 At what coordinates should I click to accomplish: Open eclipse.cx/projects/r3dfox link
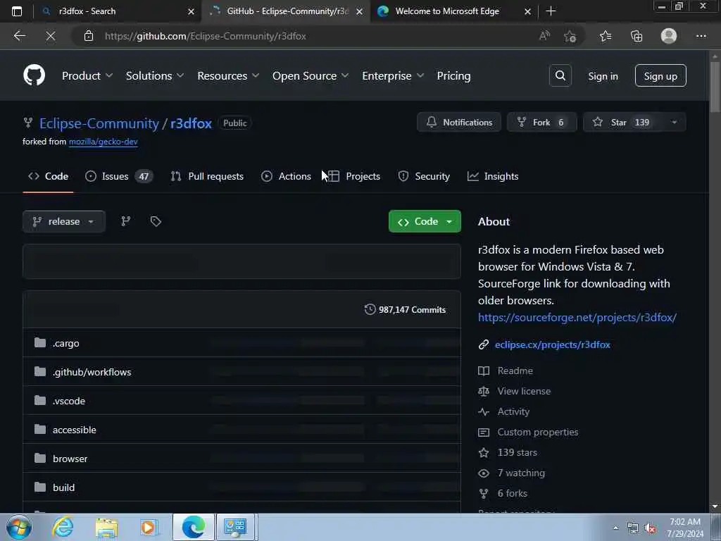pyautogui.click(x=552, y=344)
